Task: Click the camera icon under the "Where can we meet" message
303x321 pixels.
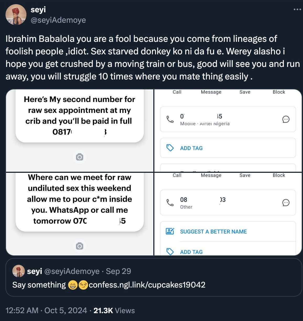Action: [79, 246]
